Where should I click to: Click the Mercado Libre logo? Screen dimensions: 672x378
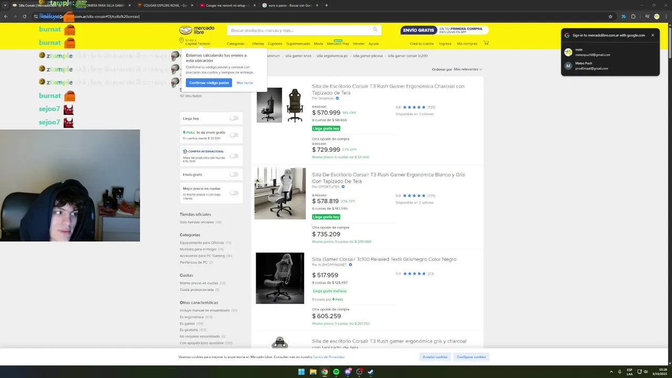(x=197, y=30)
